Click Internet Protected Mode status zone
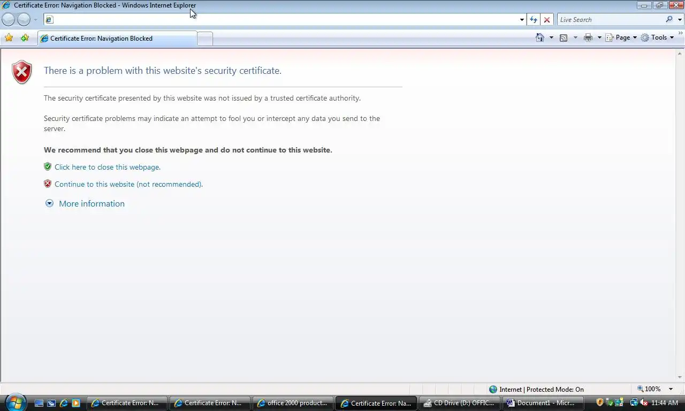 pyautogui.click(x=536, y=389)
